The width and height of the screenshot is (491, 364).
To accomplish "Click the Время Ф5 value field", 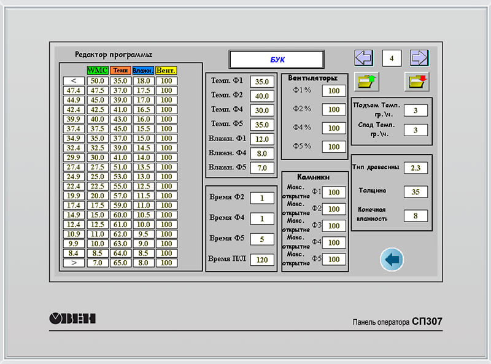I will [x=262, y=239].
